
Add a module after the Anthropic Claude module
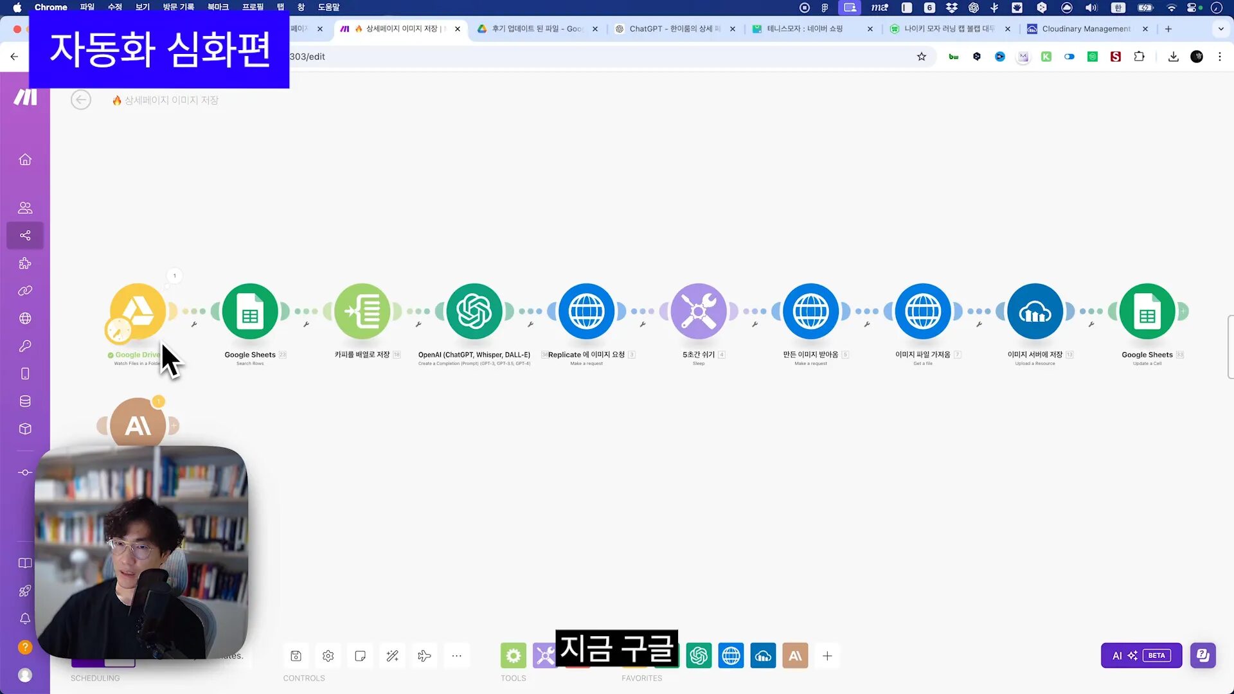(x=174, y=425)
